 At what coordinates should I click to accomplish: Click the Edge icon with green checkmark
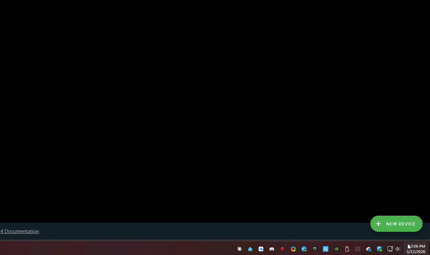pos(304,249)
